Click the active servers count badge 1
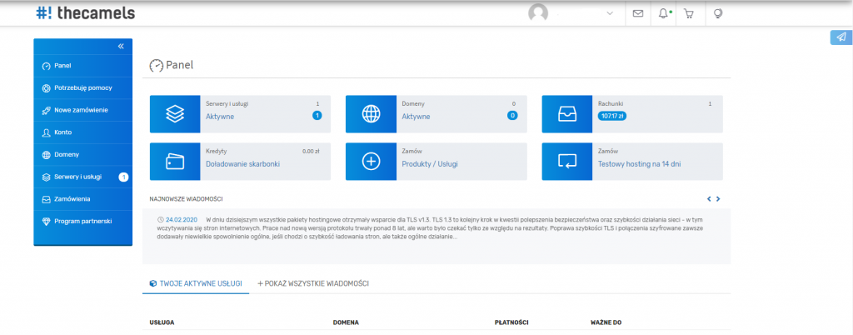This screenshot has height=335, width=853. point(317,115)
